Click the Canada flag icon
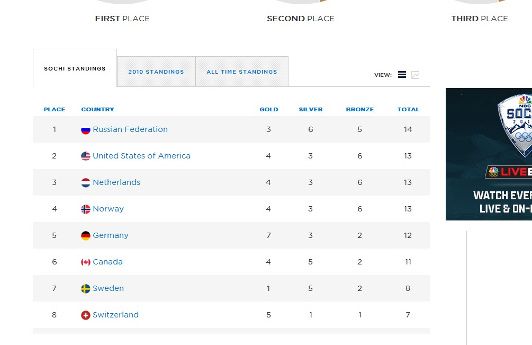This screenshot has width=532, height=345. (86, 262)
